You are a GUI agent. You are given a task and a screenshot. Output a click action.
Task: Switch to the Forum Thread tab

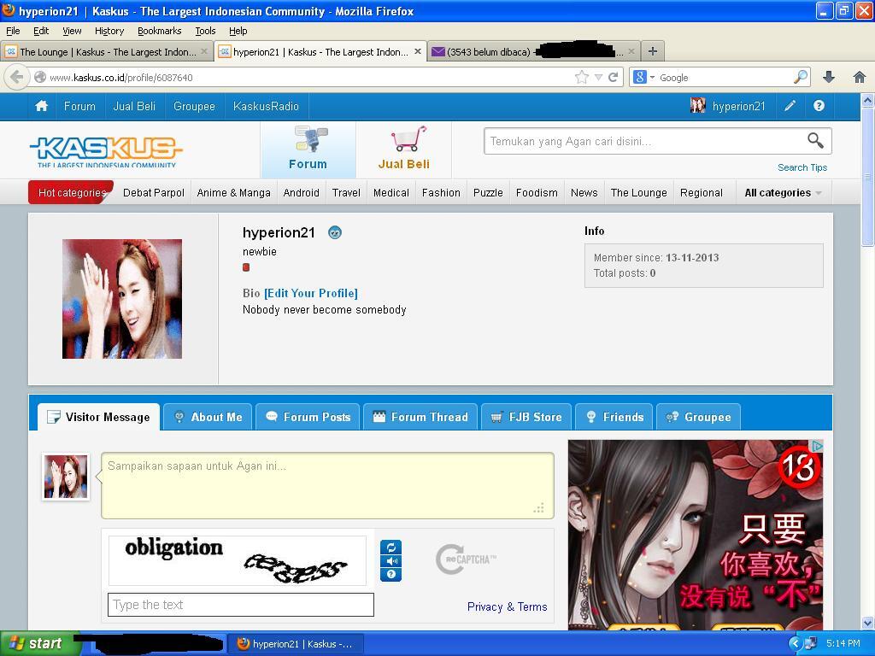420,417
